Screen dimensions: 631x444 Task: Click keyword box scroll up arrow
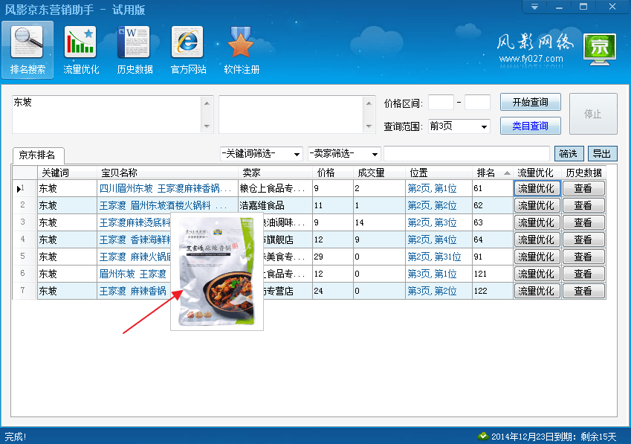pyautogui.click(x=207, y=103)
